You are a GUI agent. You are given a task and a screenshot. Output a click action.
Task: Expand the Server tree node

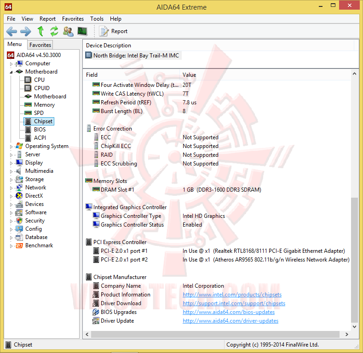pyautogui.click(x=11, y=155)
